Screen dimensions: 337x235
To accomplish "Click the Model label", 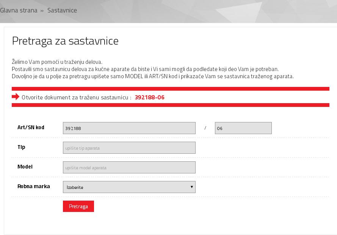I will click(25, 167).
